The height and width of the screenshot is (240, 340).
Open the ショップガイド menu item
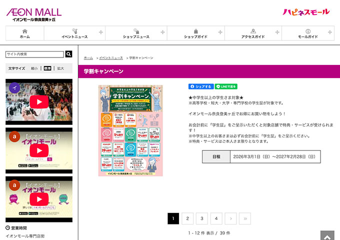point(196,33)
